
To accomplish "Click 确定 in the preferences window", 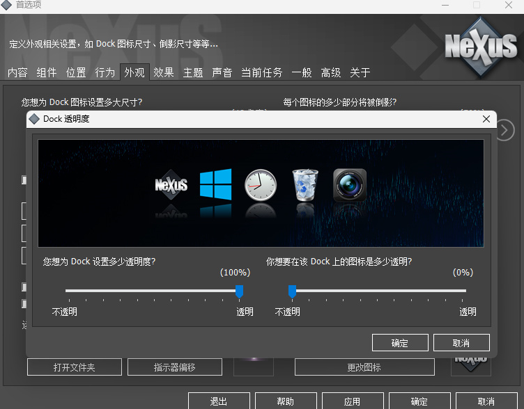I will click(x=419, y=401).
